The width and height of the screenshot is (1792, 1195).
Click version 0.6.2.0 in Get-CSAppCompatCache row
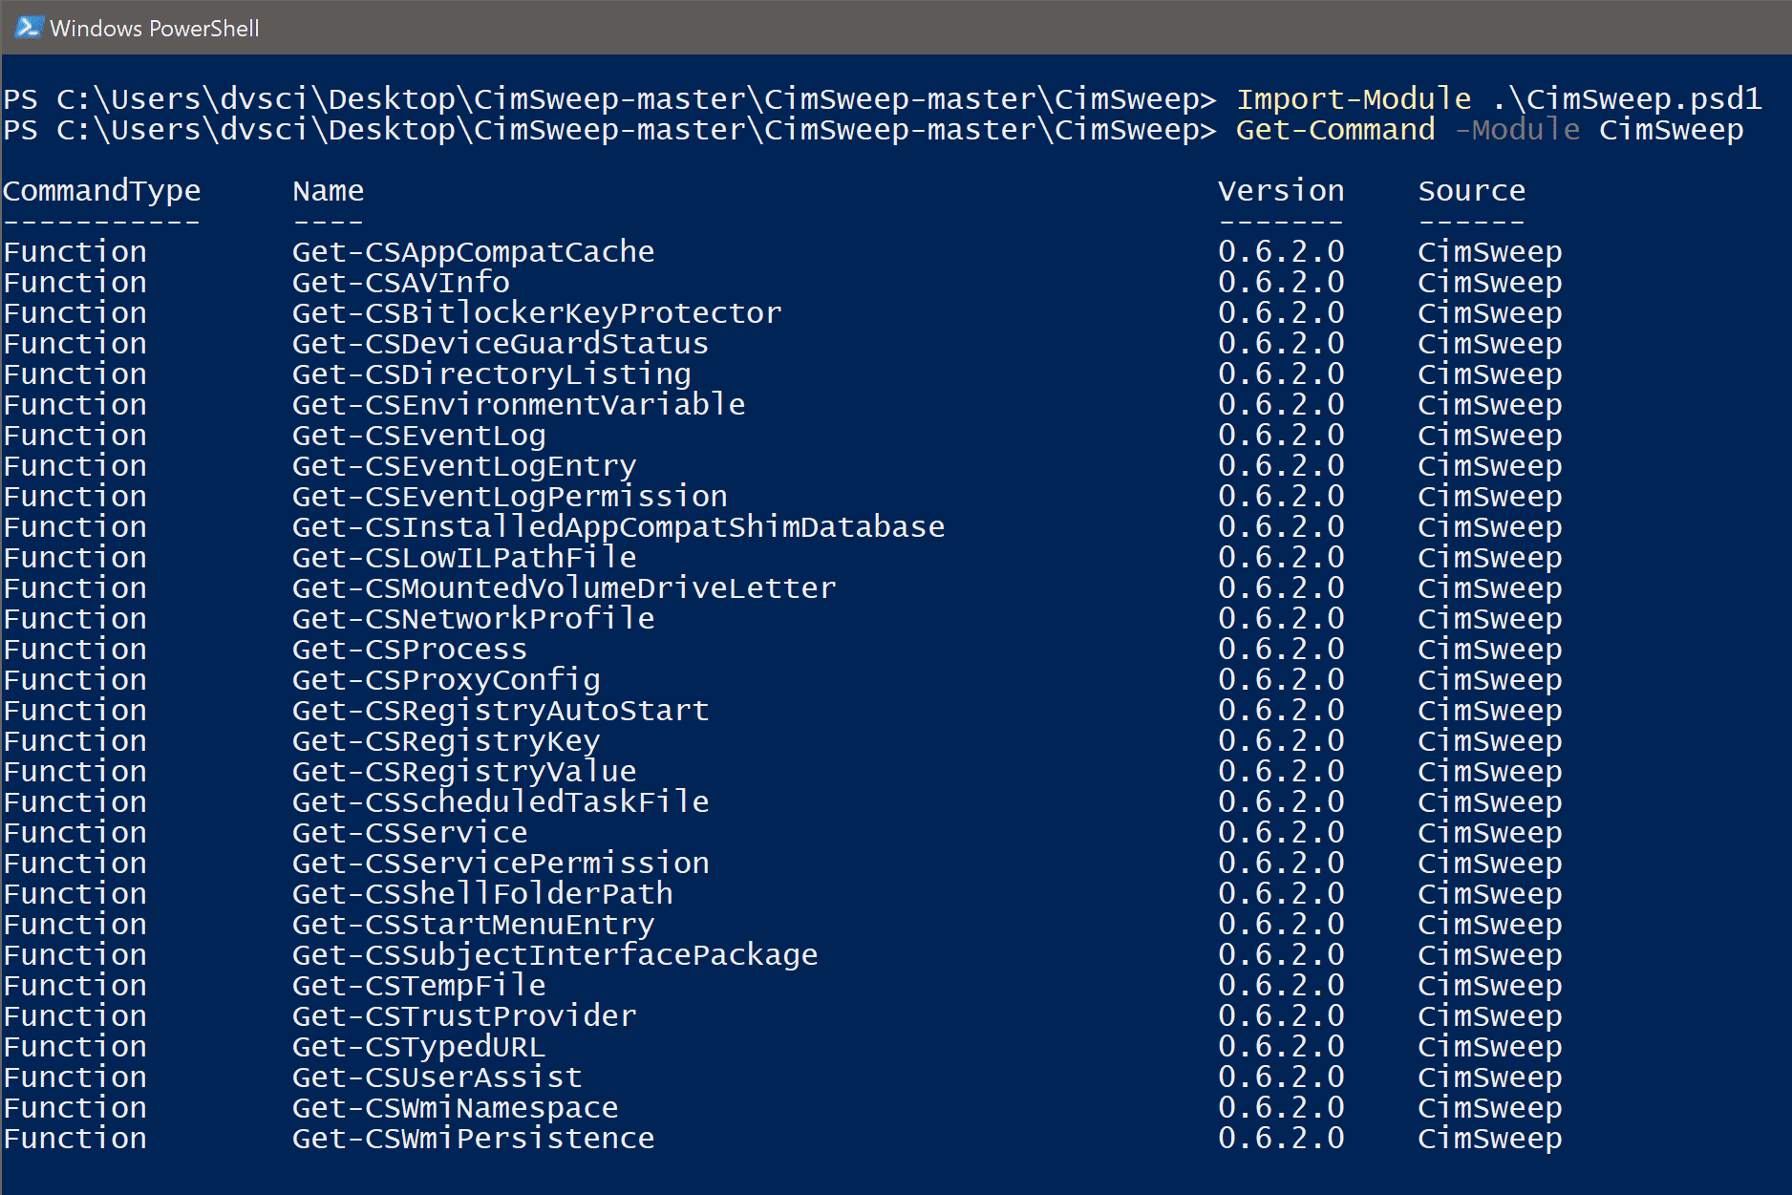coord(1281,252)
